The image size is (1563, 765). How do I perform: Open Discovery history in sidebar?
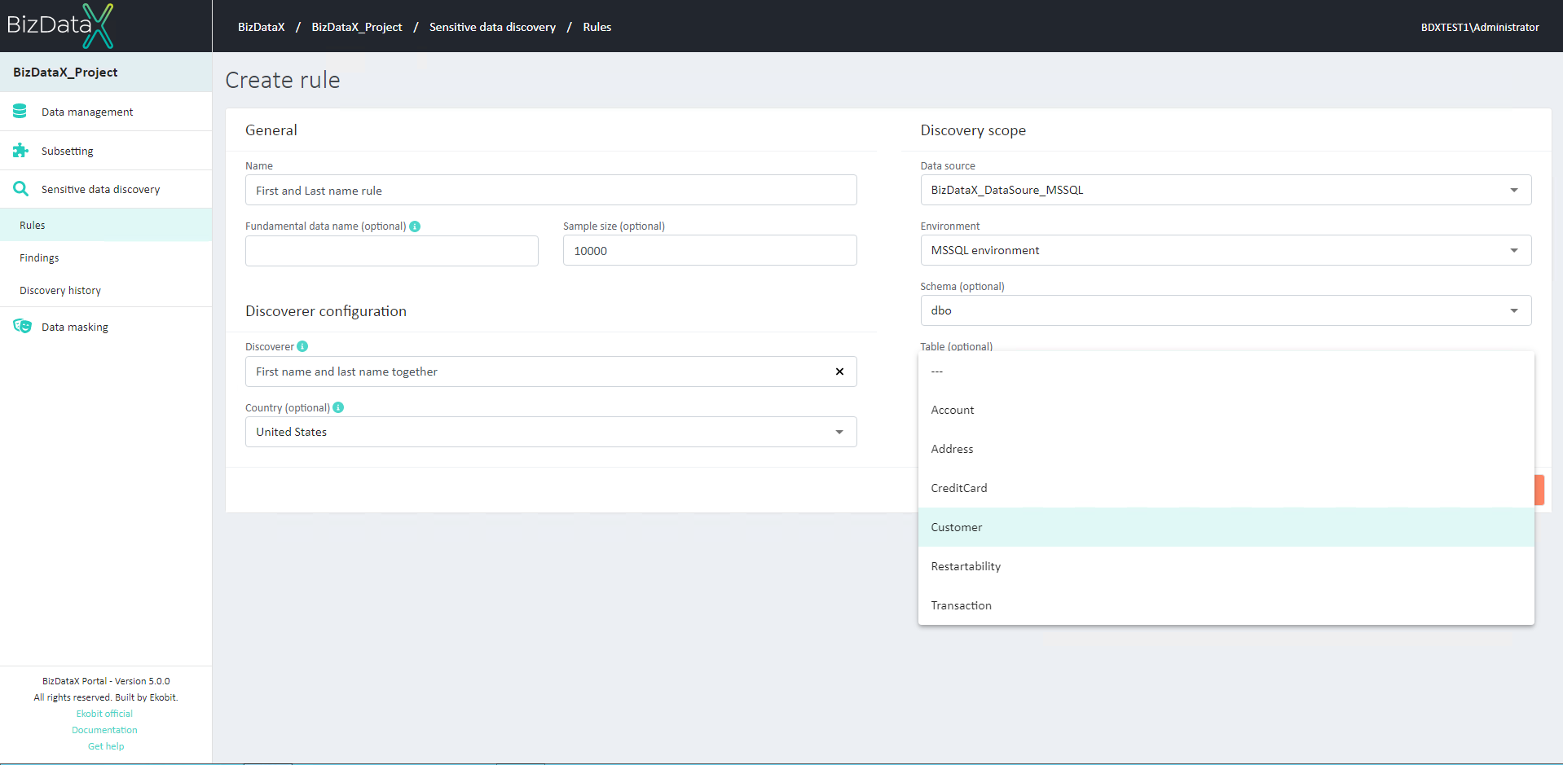point(106,290)
